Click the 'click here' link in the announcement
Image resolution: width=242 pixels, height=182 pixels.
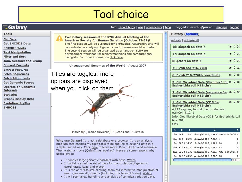(x=116, y=57)
